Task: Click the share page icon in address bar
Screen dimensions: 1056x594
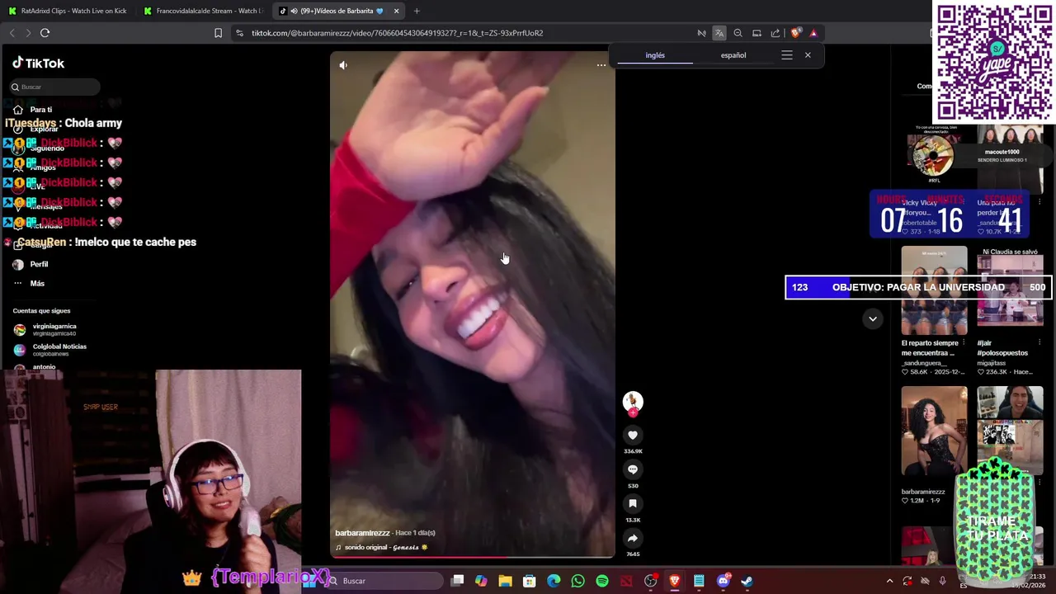Action: [775, 33]
